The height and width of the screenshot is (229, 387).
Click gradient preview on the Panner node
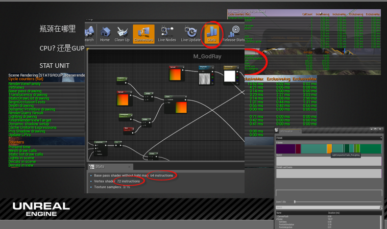pos(181,108)
